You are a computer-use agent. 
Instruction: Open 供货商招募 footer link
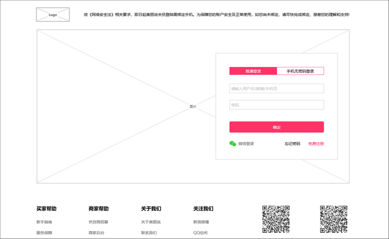(x=98, y=222)
